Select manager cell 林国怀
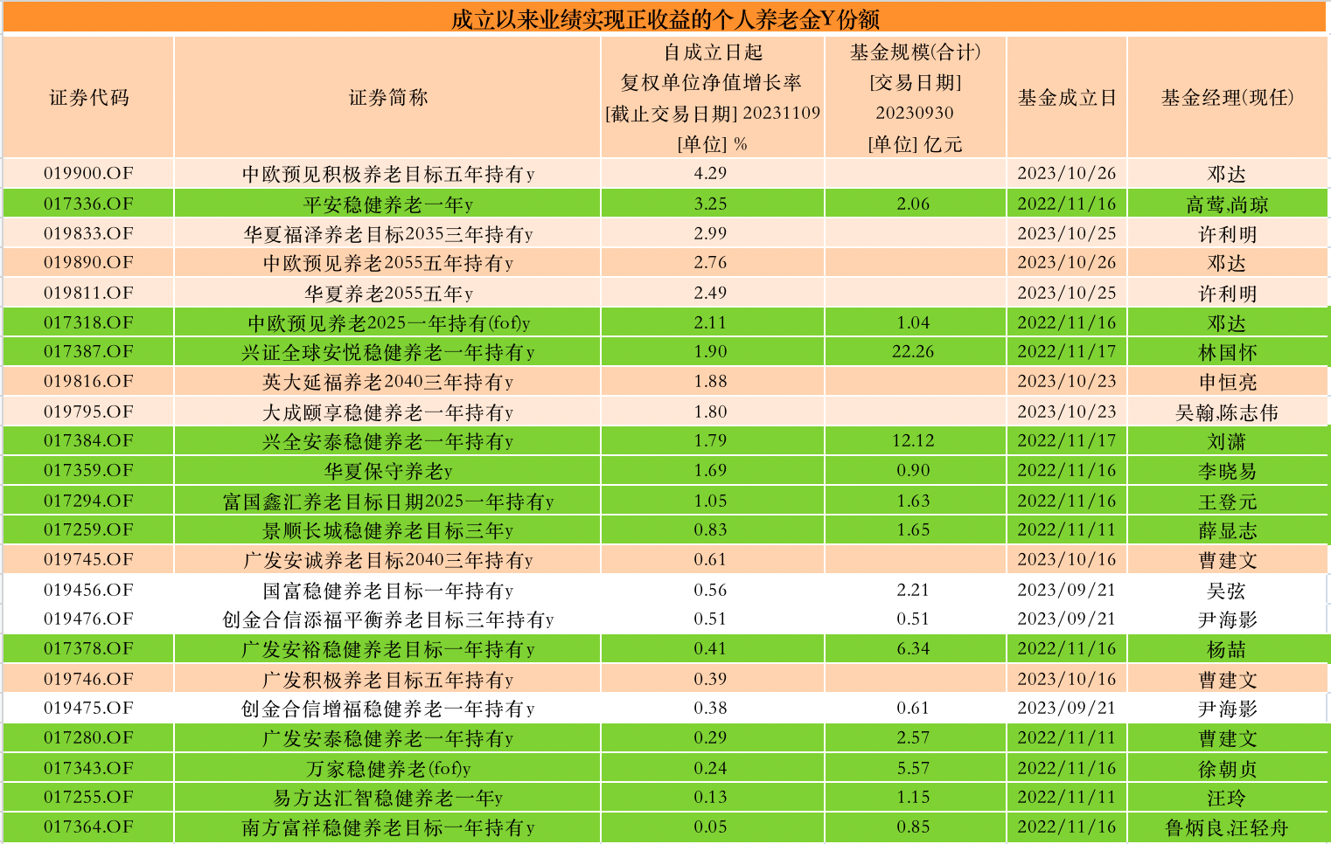1331x844 pixels. 1227,352
